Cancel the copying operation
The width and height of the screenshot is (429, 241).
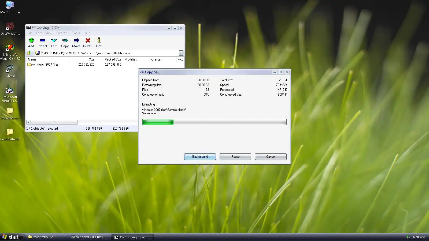pyautogui.click(x=271, y=157)
